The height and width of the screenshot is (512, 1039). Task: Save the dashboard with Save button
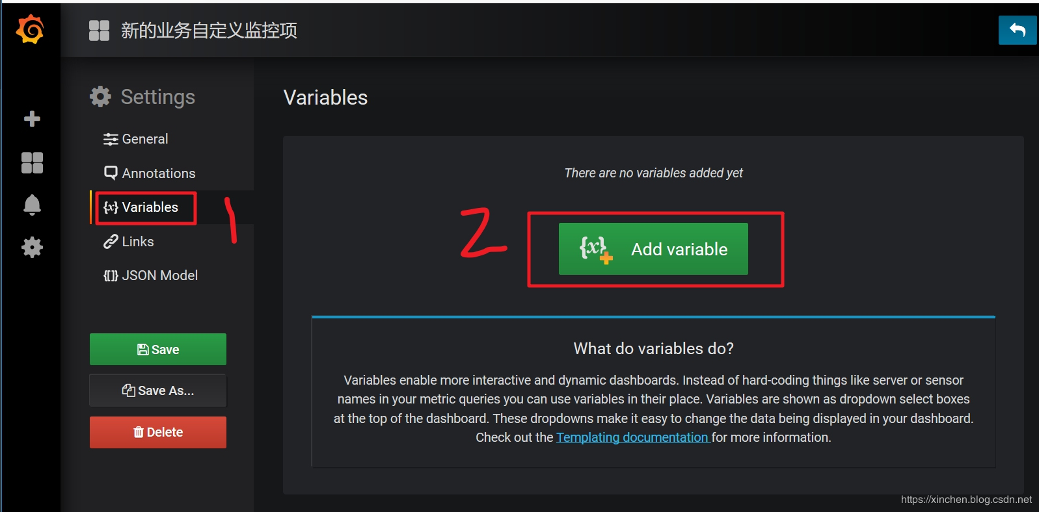[x=158, y=350]
